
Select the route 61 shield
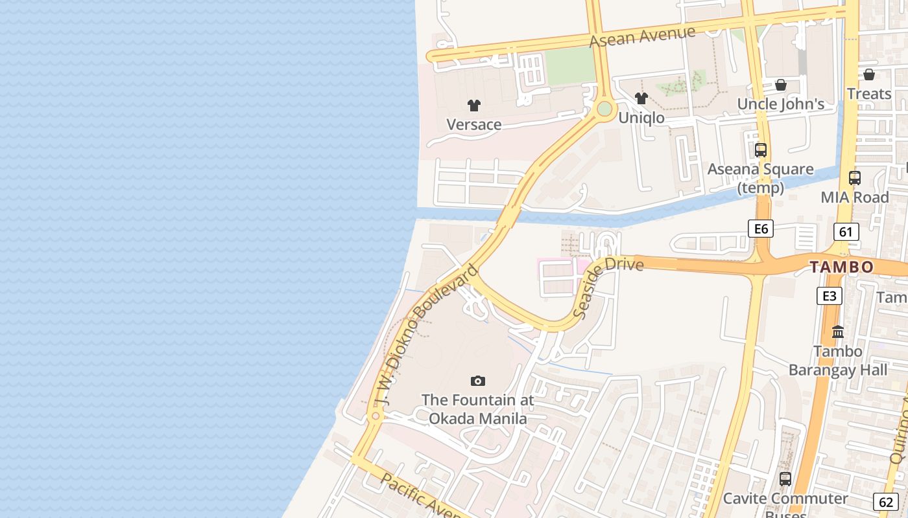click(x=846, y=232)
